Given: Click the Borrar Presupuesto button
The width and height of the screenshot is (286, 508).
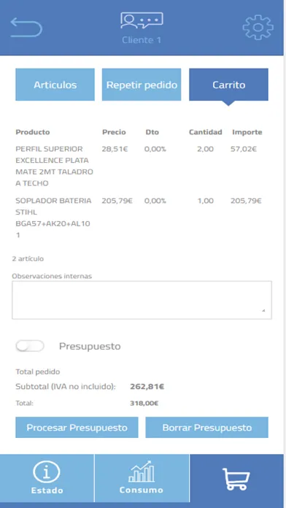Looking at the screenshot, I should click(207, 427).
